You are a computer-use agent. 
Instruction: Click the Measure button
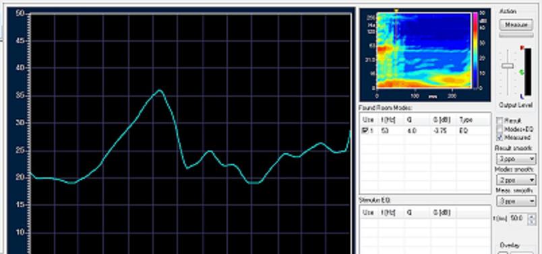tap(516, 25)
